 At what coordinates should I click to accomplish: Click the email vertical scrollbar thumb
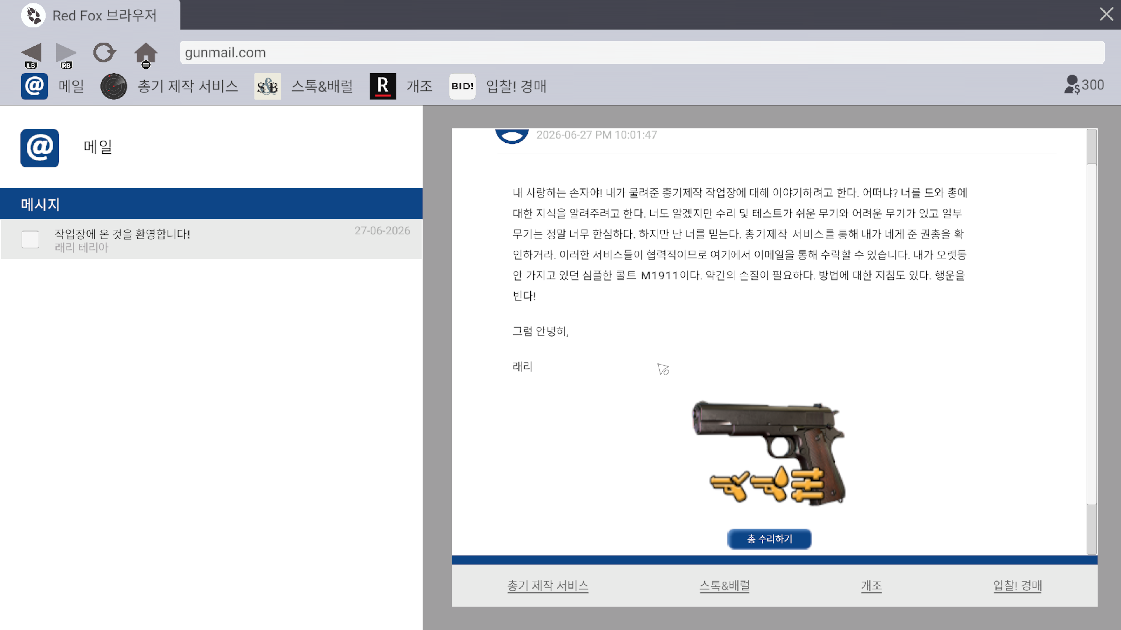click(1092, 334)
